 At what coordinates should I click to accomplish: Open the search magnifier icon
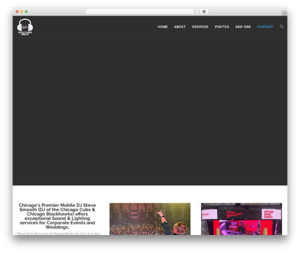coord(282,26)
